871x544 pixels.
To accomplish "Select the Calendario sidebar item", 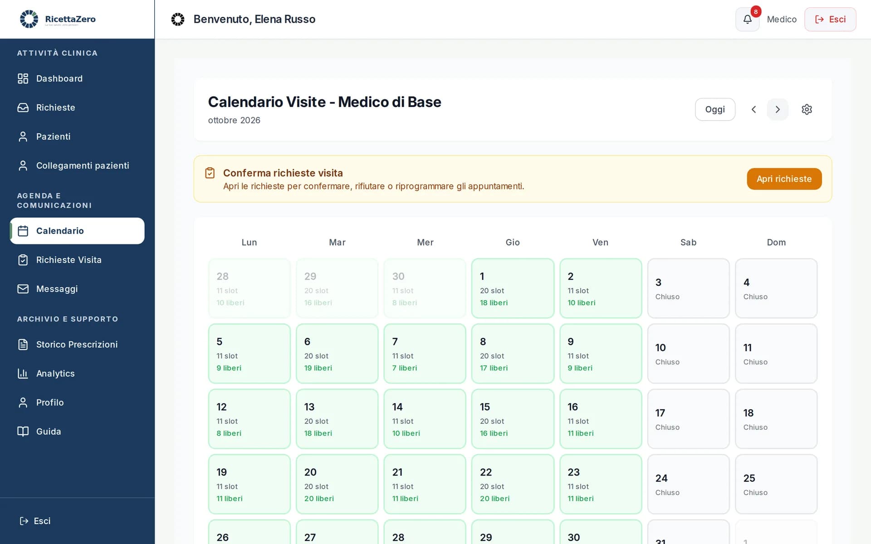I will click(77, 231).
